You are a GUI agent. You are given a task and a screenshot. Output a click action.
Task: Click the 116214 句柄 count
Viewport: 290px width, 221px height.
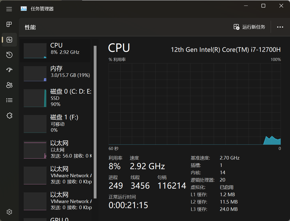(172, 186)
